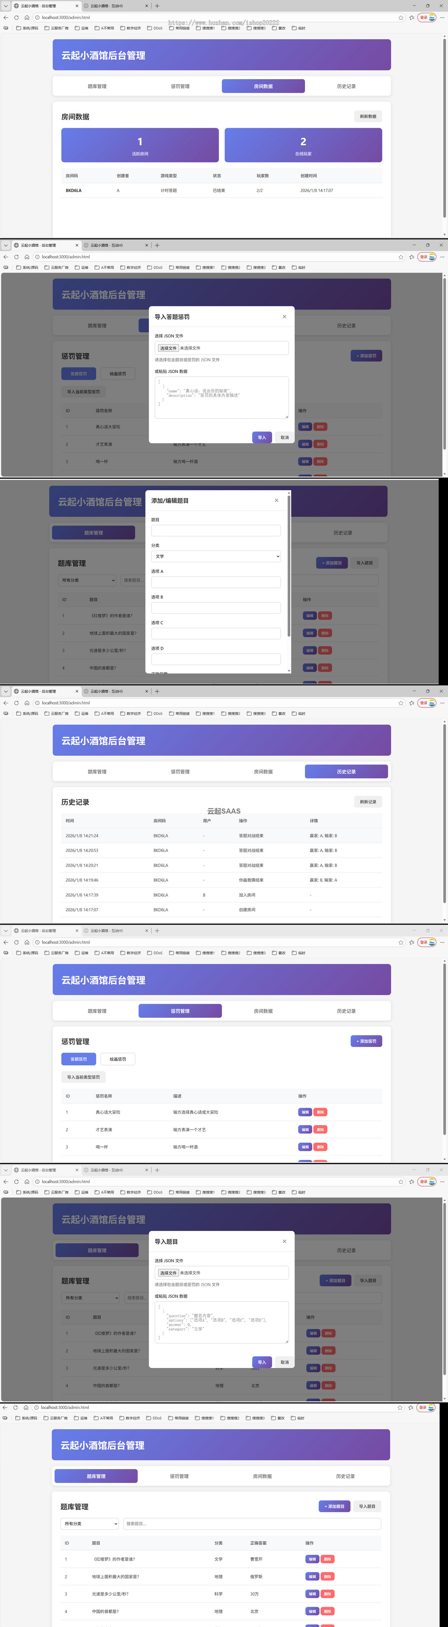Click 题目 input in 添加/编辑题目 dialog
The image size is (448, 1627).
(216, 531)
